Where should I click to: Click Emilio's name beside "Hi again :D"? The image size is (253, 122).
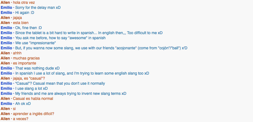pos(6,13)
